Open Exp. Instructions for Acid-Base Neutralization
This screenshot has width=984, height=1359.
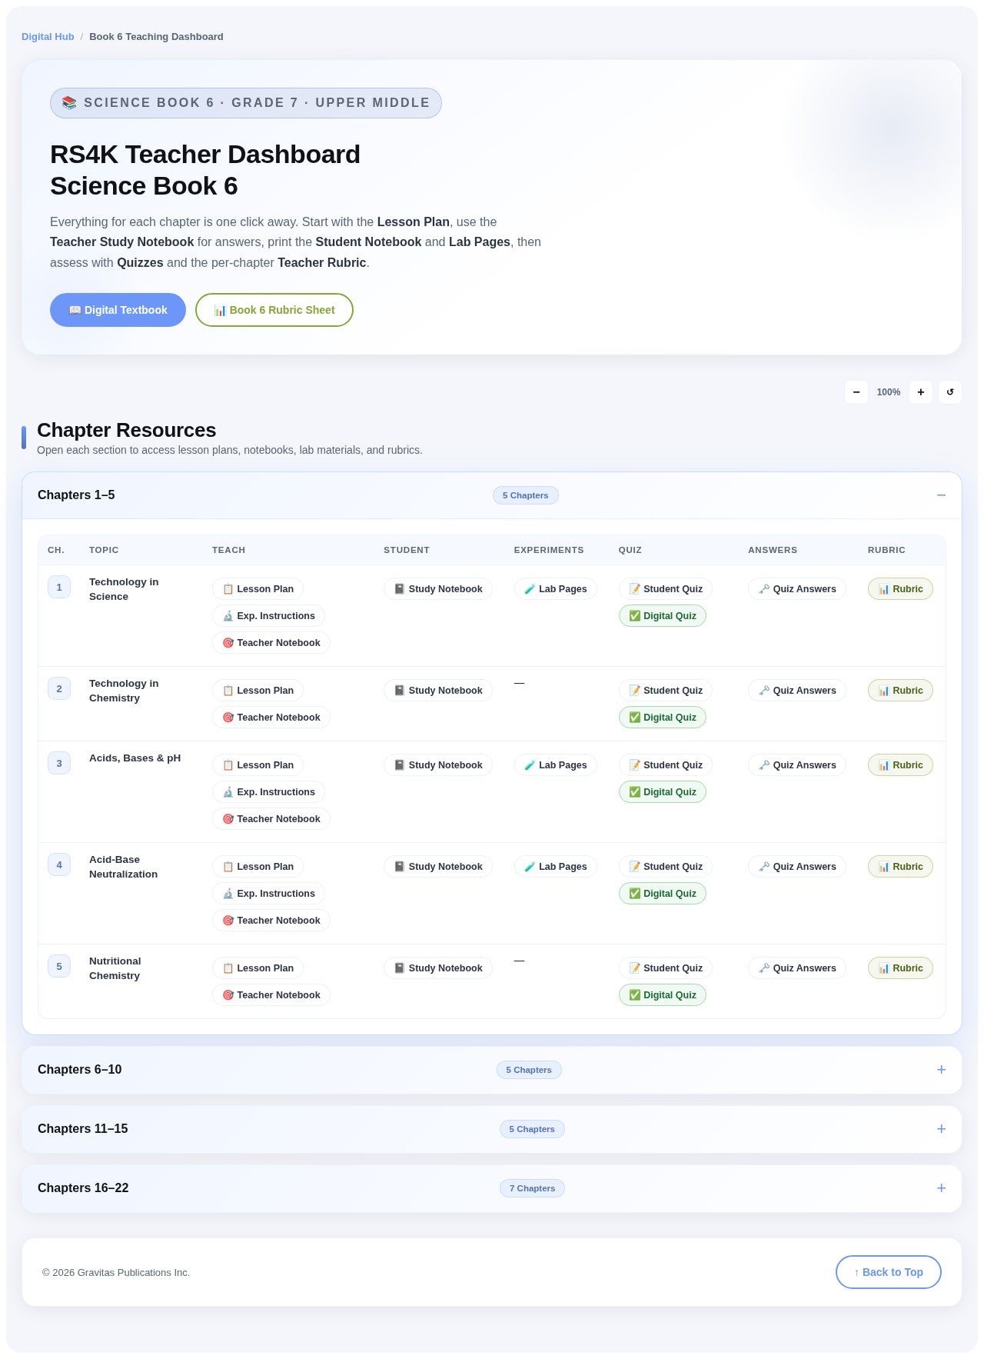(268, 894)
